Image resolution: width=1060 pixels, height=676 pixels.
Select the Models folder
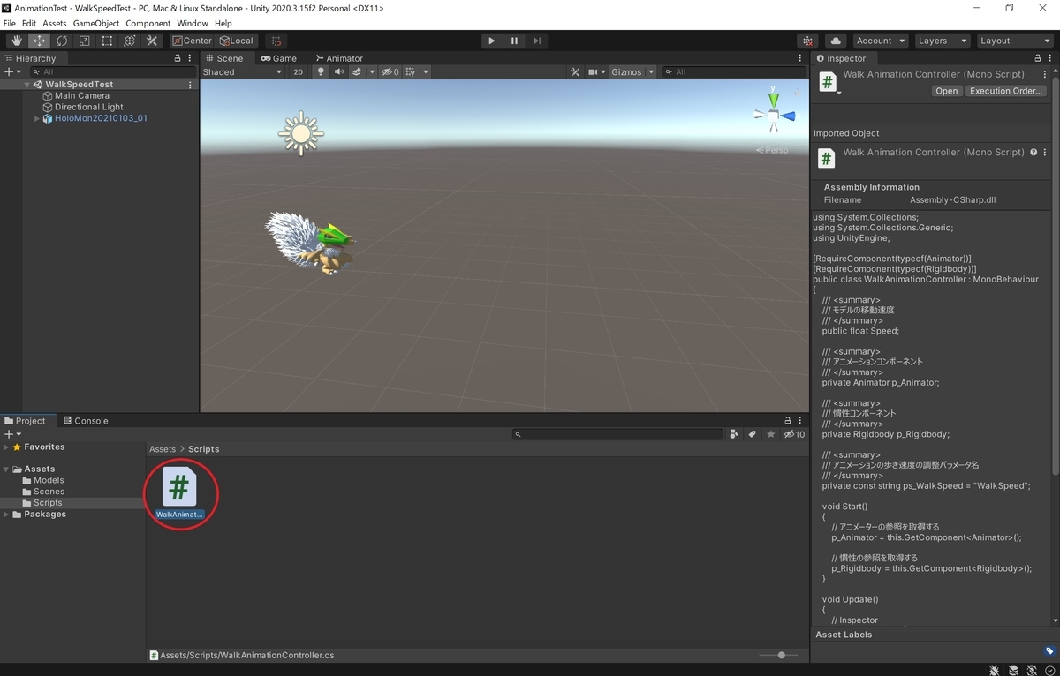pos(49,480)
